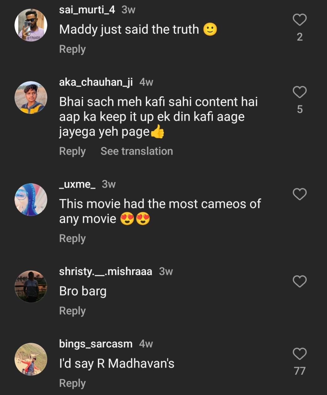This screenshot has height=395, width=327.
Task: Like _uxme_'s comment about cameos
Action: [x=300, y=194]
